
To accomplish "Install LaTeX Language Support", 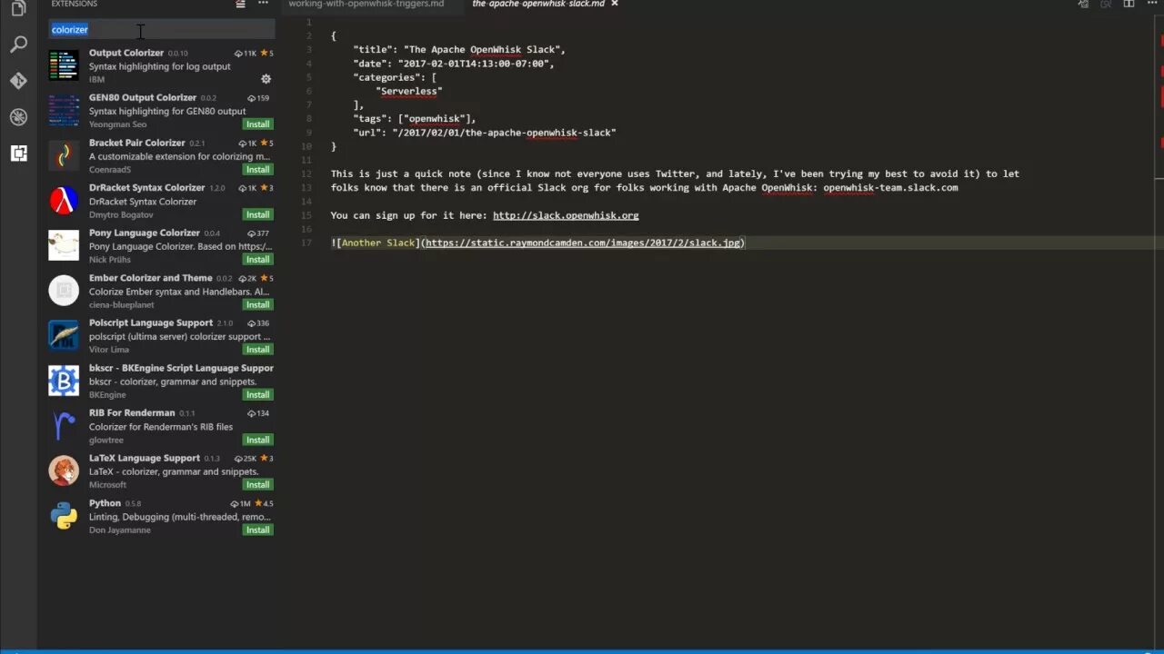I will [257, 485].
